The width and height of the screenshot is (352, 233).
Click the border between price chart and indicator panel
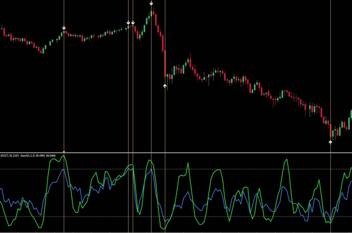[176, 153]
